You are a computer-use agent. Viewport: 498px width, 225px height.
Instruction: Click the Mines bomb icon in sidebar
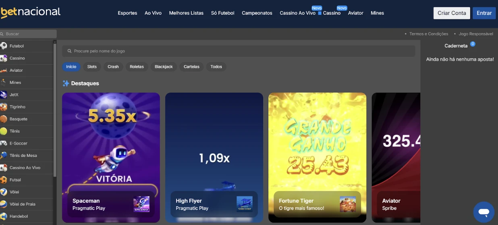[4, 82]
